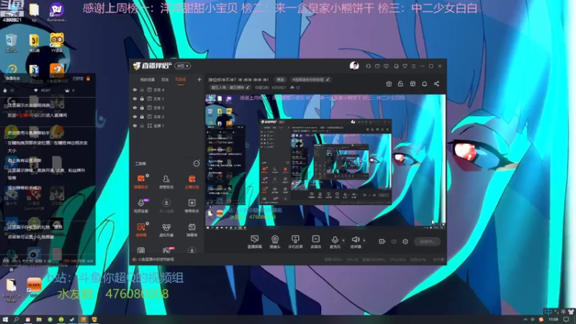Open customer service headset icon
This screenshot has height=324, width=576.
[x=368, y=66]
